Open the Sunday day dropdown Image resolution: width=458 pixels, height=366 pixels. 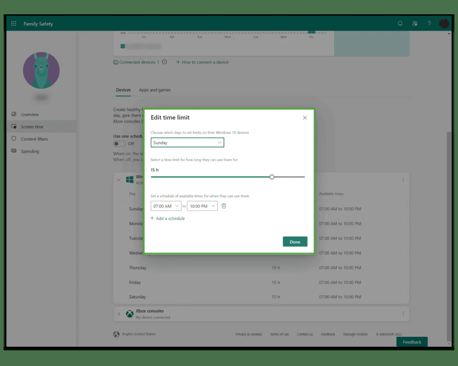tap(187, 143)
